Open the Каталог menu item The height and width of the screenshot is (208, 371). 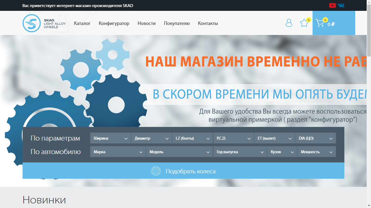[x=82, y=23]
